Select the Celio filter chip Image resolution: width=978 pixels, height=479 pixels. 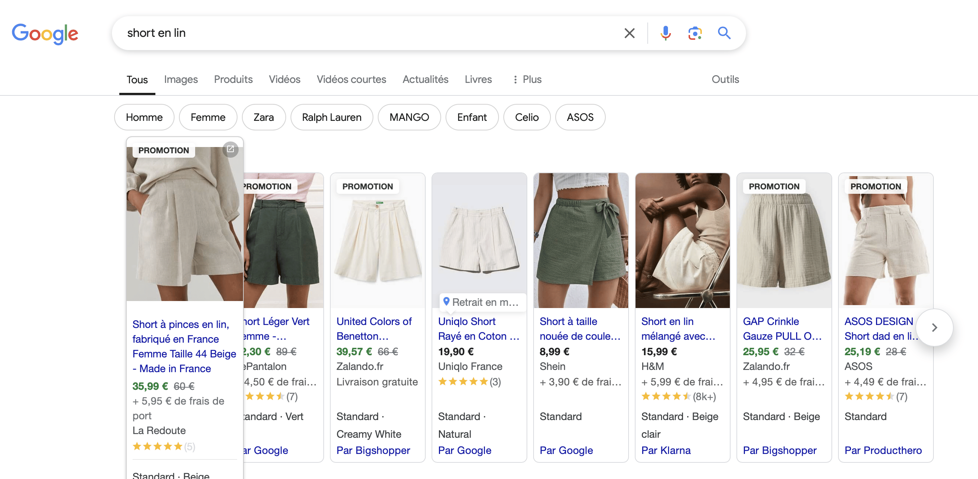[527, 117]
